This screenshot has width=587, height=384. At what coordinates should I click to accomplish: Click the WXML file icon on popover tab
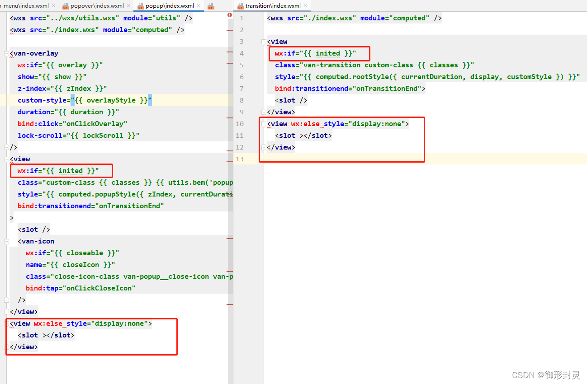point(66,6)
